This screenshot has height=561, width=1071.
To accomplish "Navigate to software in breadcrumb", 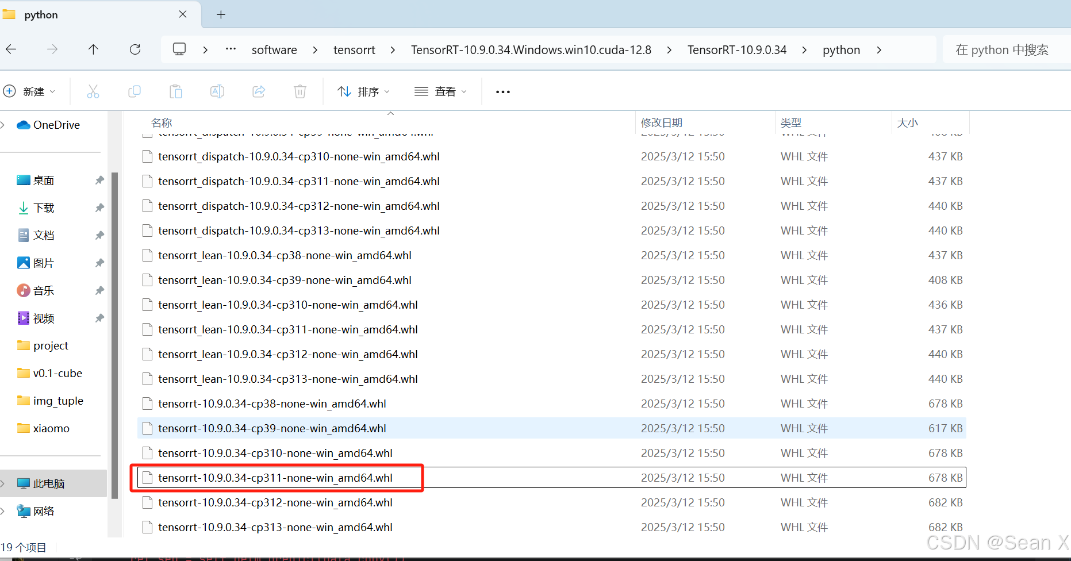I will point(274,50).
